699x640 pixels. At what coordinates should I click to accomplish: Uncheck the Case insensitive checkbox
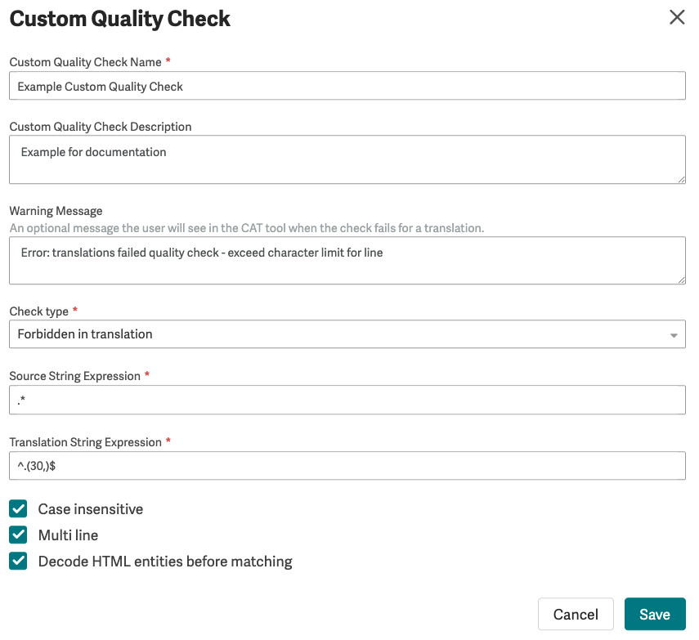pos(18,508)
